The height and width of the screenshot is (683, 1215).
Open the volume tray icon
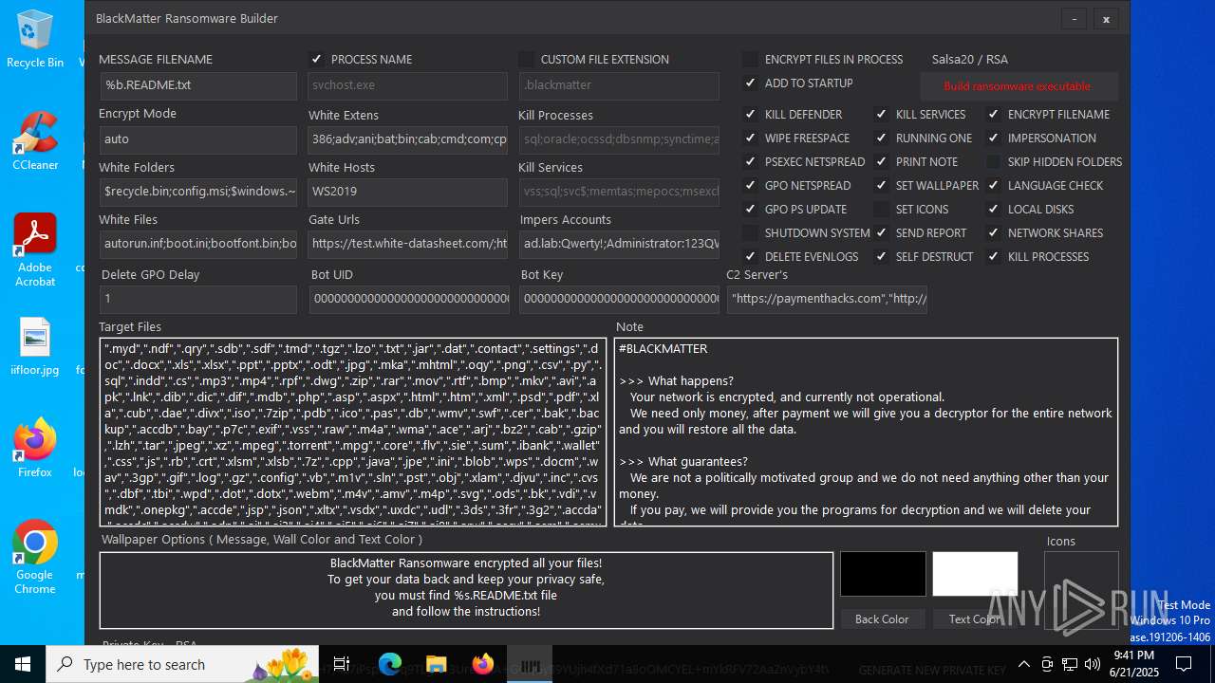tap(1093, 664)
